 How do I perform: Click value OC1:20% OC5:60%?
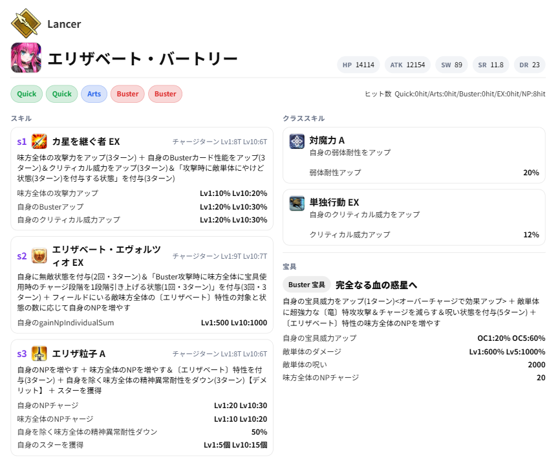point(512,338)
